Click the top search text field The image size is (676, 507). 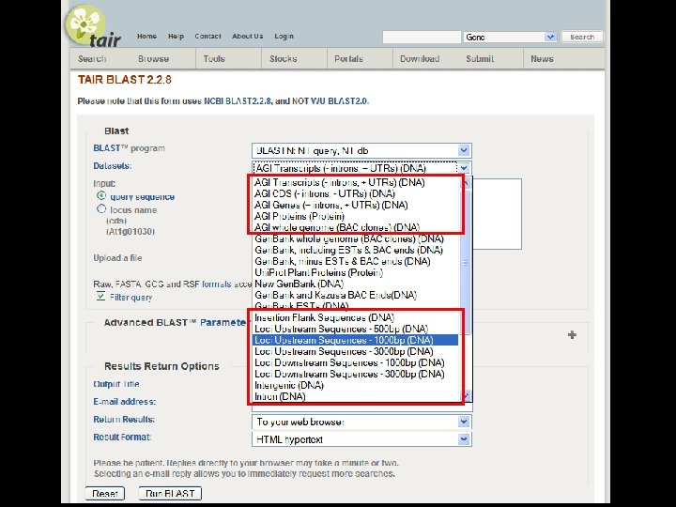click(422, 37)
